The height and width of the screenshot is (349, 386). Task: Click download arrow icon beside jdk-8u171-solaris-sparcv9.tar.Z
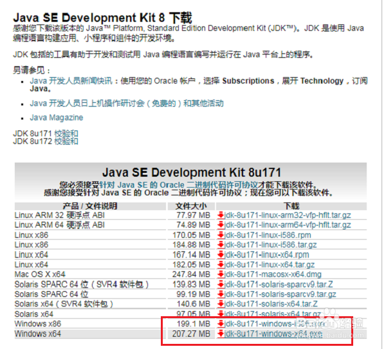(x=221, y=284)
